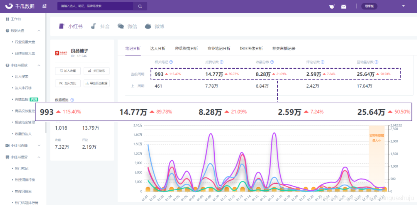Open the user account dropdown arrow
The image size is (417, 205).
403,6
